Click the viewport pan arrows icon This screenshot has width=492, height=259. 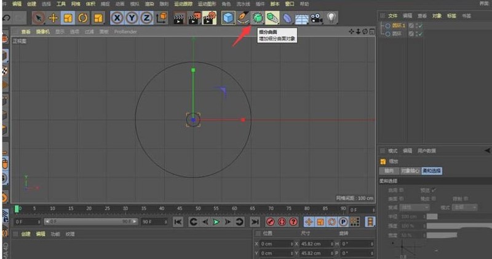pyautogui.click(x=351, y=31)
